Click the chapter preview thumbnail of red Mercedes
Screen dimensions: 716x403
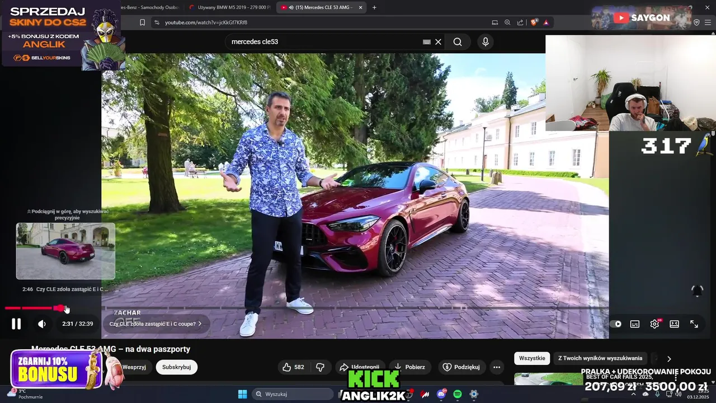tap(65, 251)
